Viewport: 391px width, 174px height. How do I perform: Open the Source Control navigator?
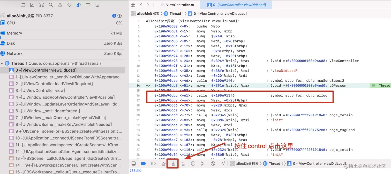tap(32, 5)
